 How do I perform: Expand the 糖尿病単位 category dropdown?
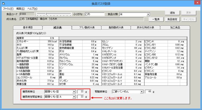[x=74, y=92]
